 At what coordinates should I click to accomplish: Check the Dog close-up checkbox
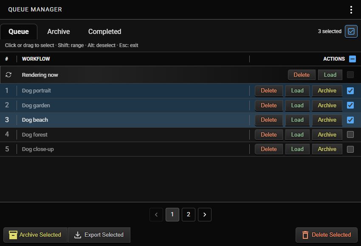[x=350, y=149]
